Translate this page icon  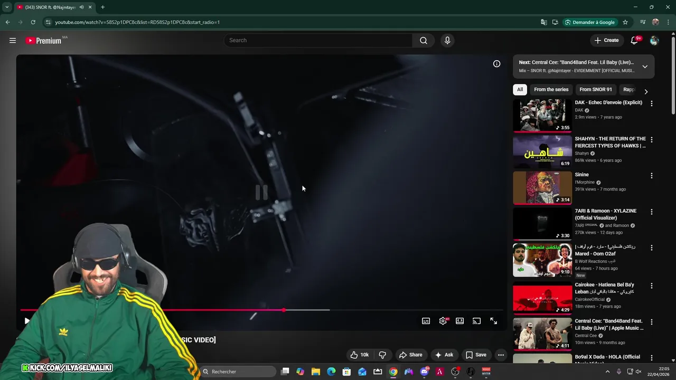coord(543,22)
